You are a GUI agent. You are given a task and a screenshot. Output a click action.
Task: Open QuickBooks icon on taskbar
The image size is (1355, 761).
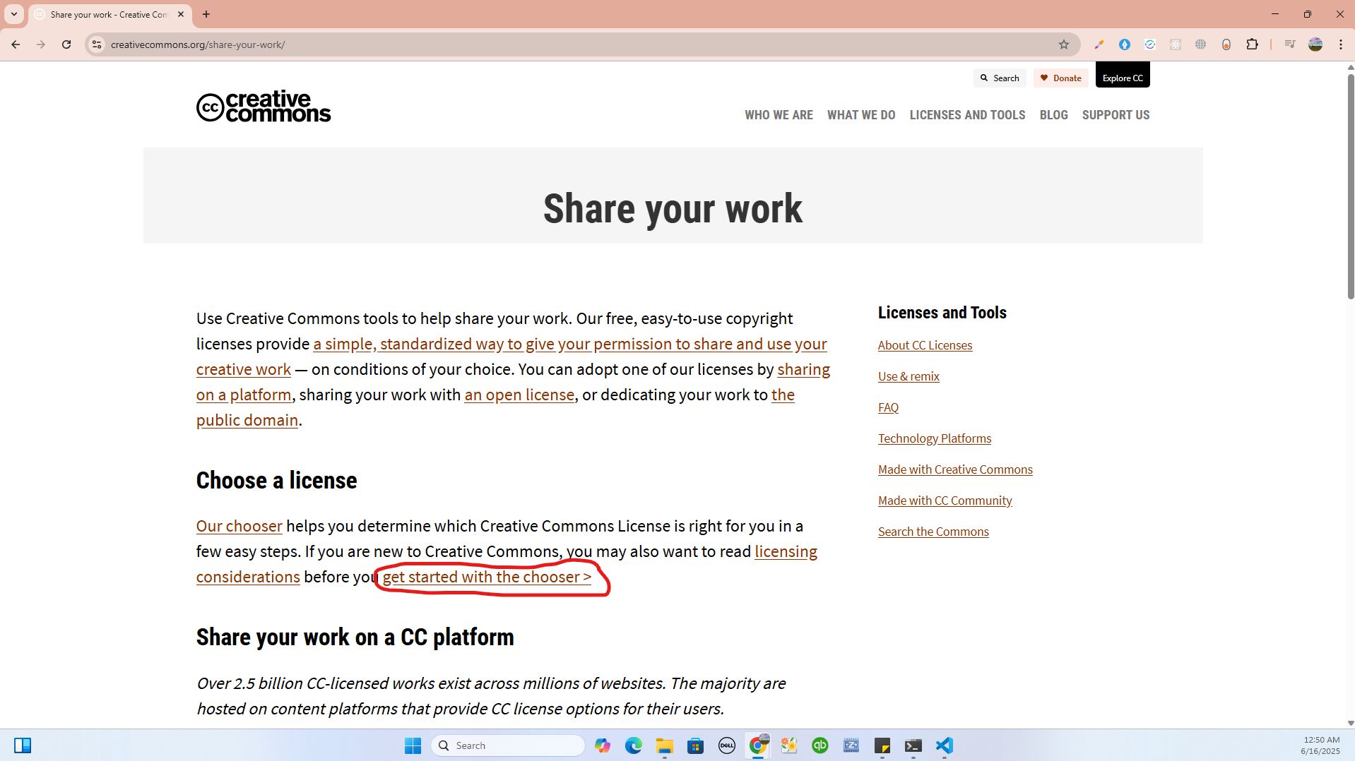point(820,745)
